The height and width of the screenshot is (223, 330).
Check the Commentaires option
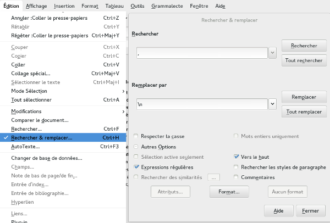(237, 177)
